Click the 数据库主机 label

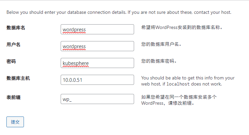point(18,78)
